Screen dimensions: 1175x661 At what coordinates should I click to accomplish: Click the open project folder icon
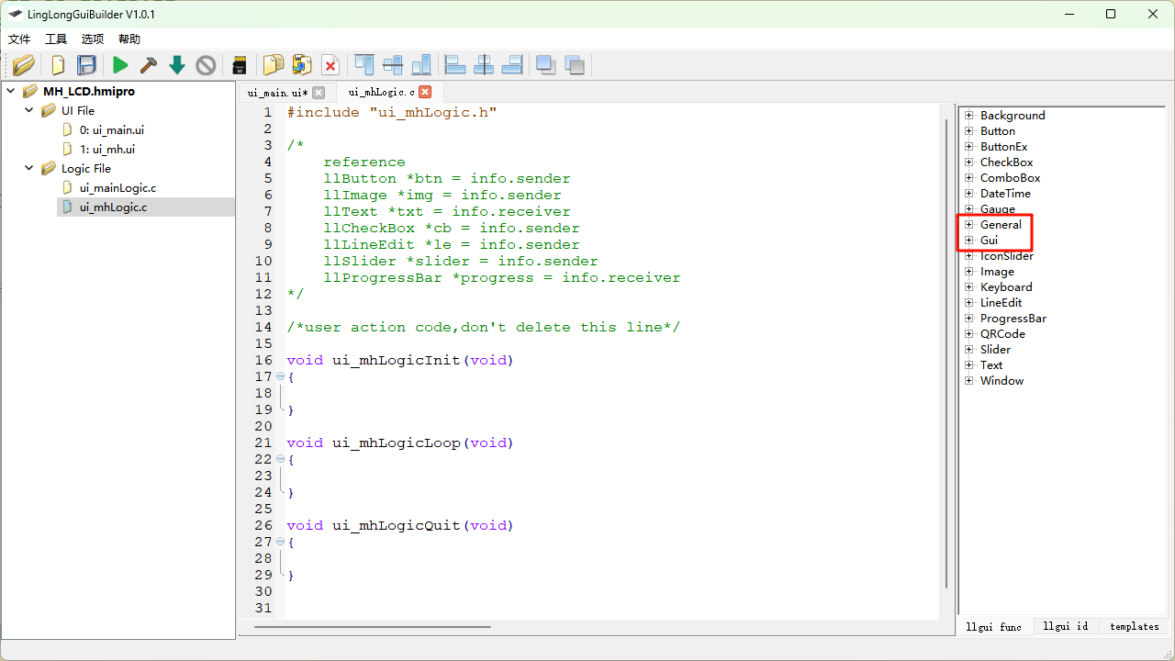coord(23,65)
